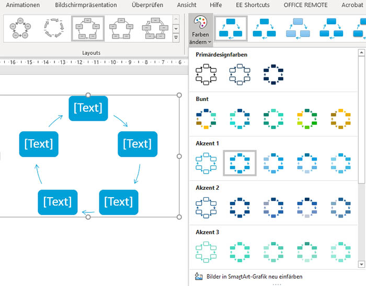366x286 pixels.
Task: Choose fourth Akzent 3 scheme
Action: [307, 252]
